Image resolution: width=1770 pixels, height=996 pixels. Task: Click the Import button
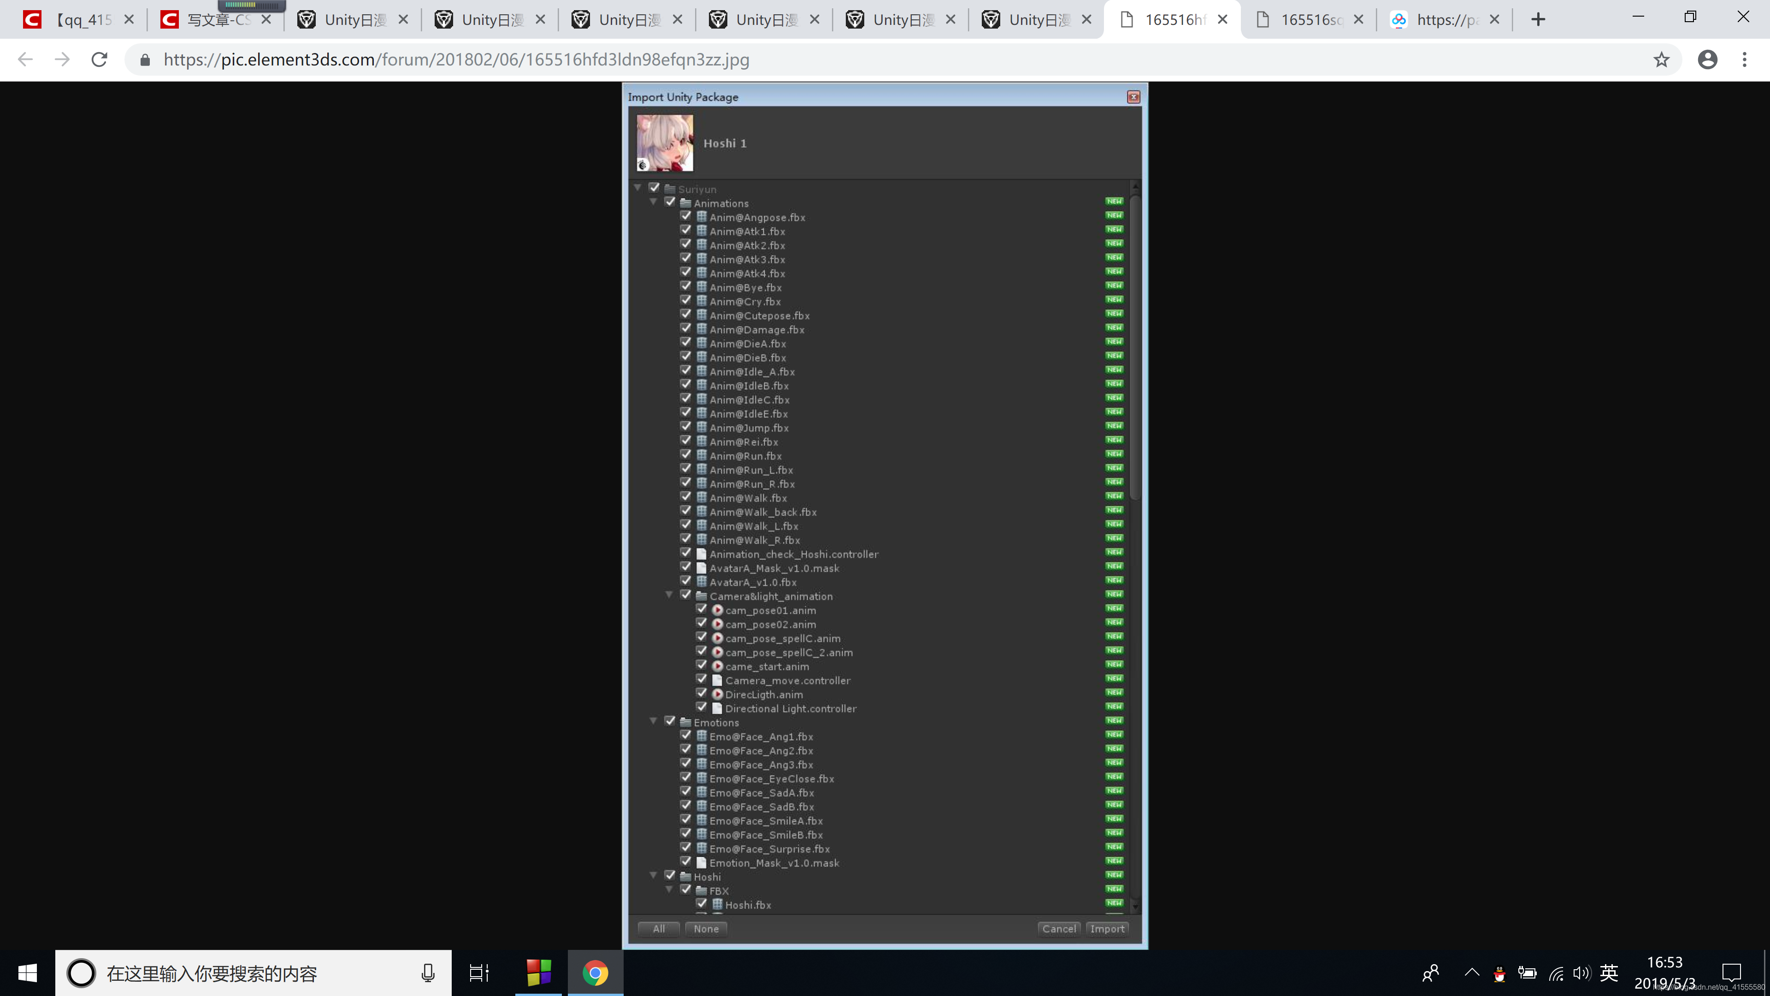tap(1107, 929)
